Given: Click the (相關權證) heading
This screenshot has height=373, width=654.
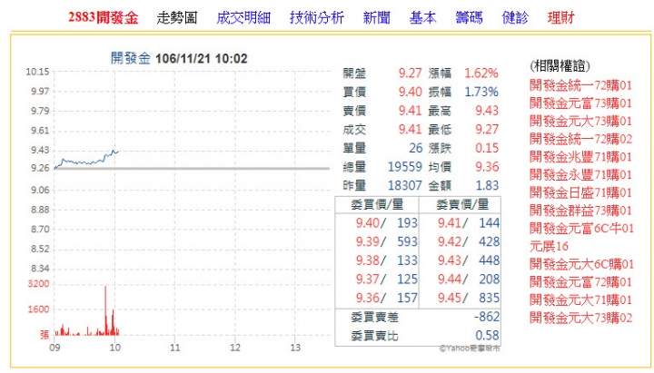Looking at the screenshot, I should click(x=560, y=66).
